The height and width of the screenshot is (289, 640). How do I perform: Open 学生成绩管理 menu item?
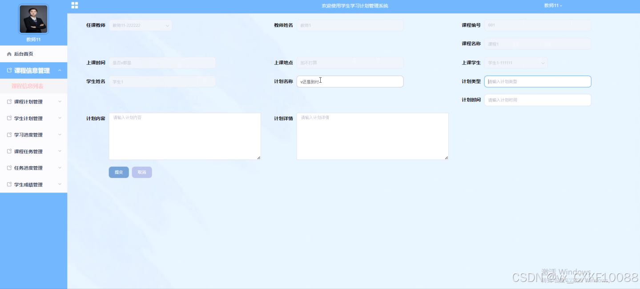coord(33,185)
